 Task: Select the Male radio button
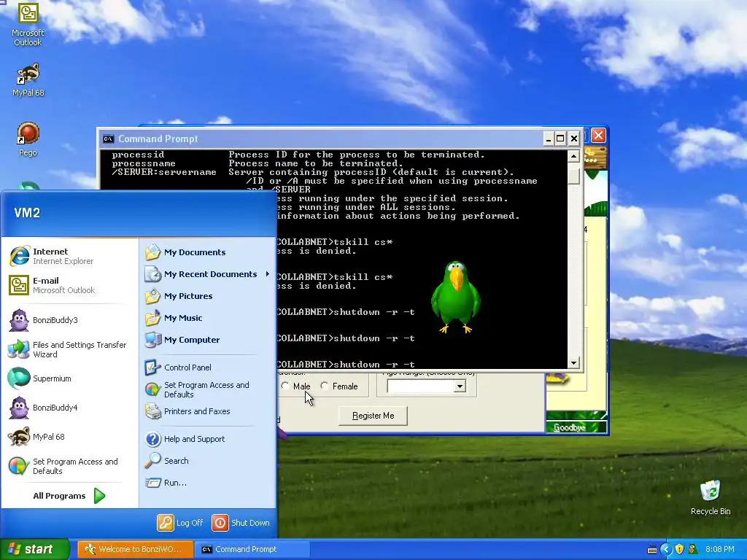[x=296, y=386]
